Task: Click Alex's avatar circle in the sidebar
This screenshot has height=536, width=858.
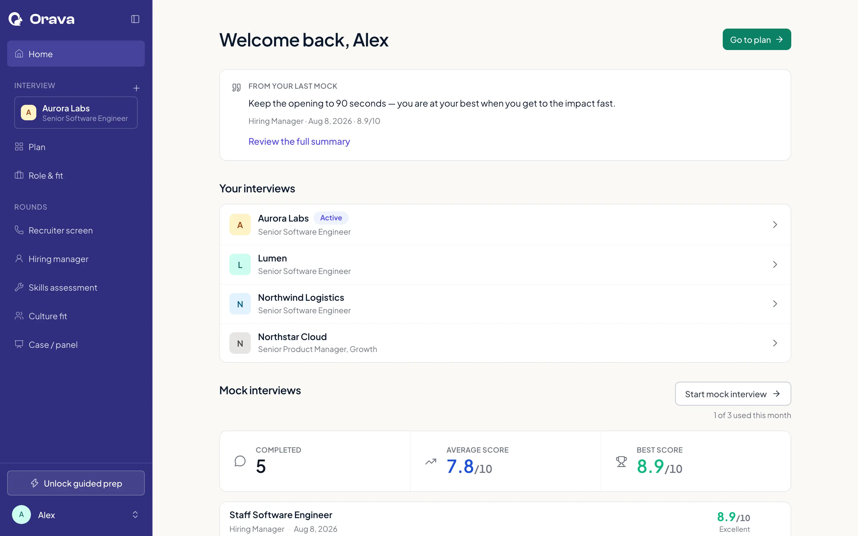Action: coord(21,514)
